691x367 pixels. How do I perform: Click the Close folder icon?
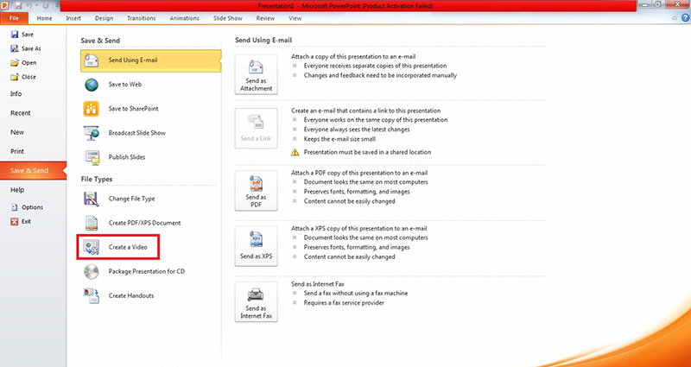(15, 77)
